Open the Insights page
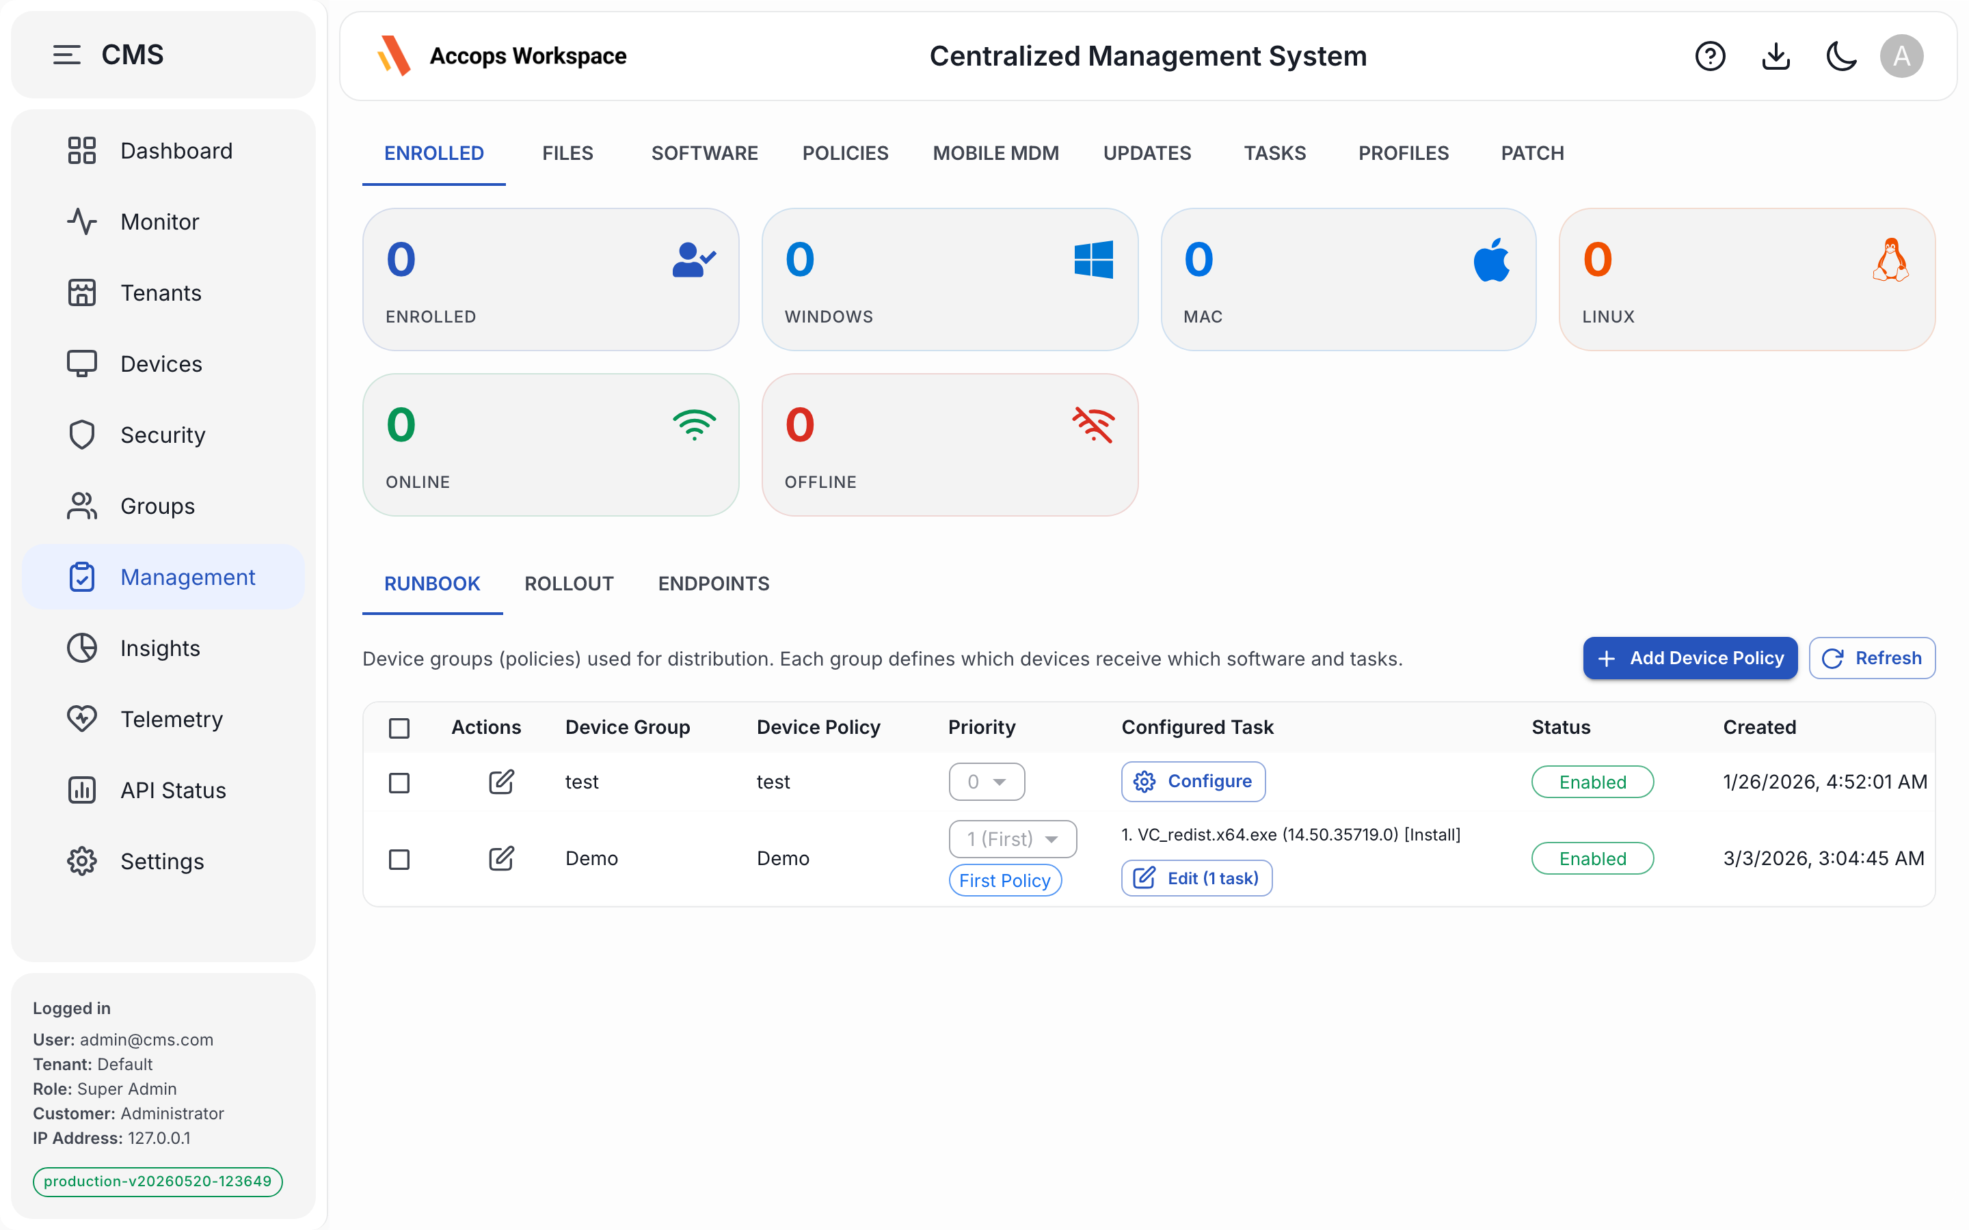Screen dimensions: 1969x1230 point(163,648)
